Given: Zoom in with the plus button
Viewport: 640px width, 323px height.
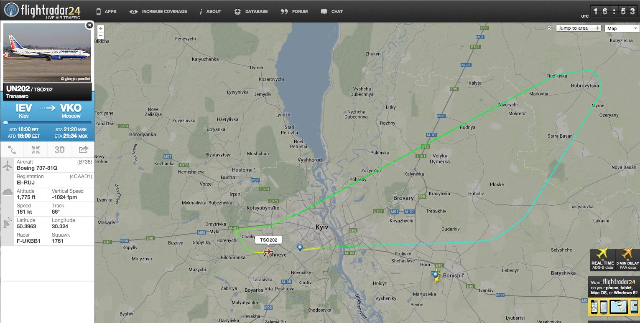Looking at the screenshot, I should tap(101, 29).
